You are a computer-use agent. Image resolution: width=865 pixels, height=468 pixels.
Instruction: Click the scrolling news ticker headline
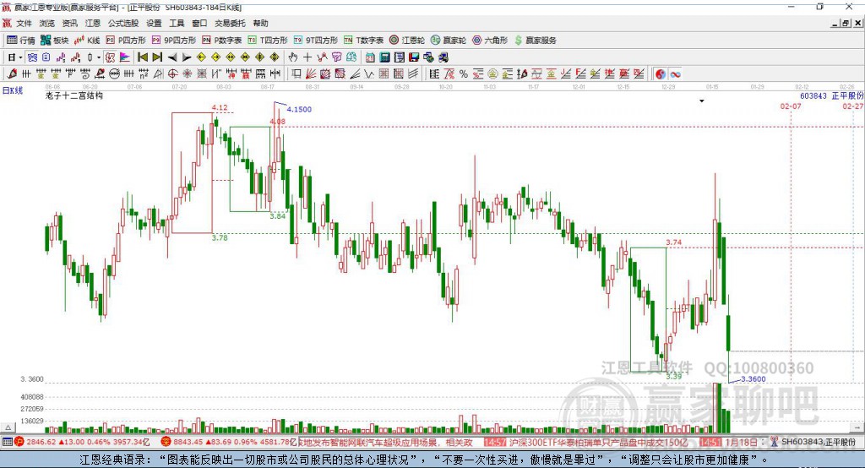click(x=385, y=442)
